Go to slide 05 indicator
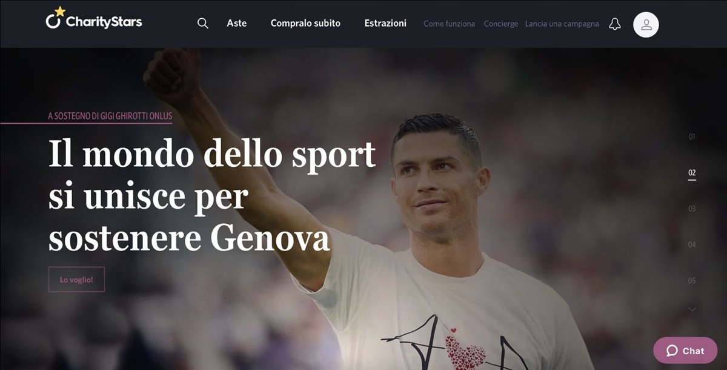 click(x=692, y=280)
